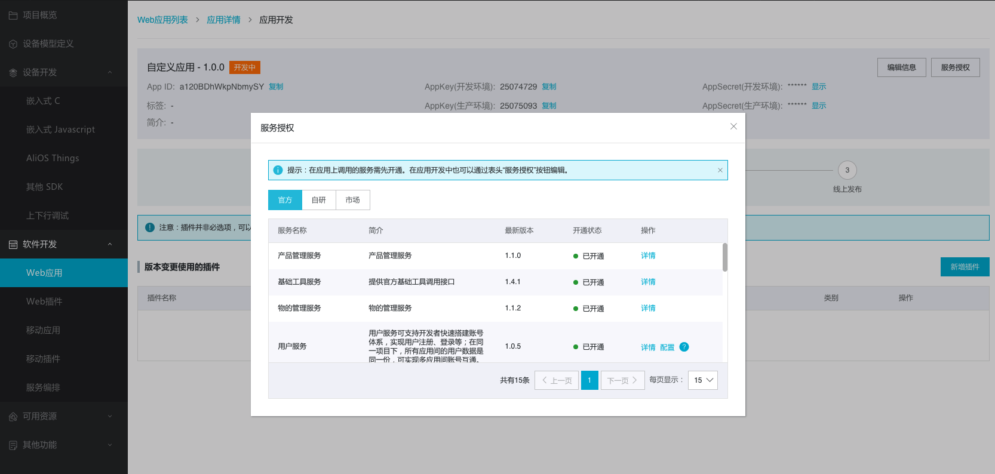995x474 pixels.
Task: Select the 官方 tab
Action: (x=285, y=200)
